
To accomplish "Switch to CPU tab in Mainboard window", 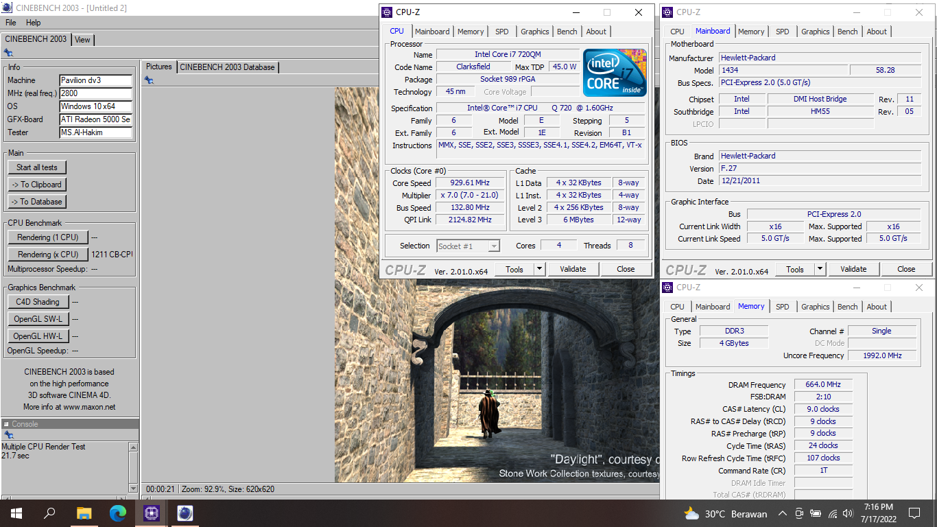I will click(677, 32).
